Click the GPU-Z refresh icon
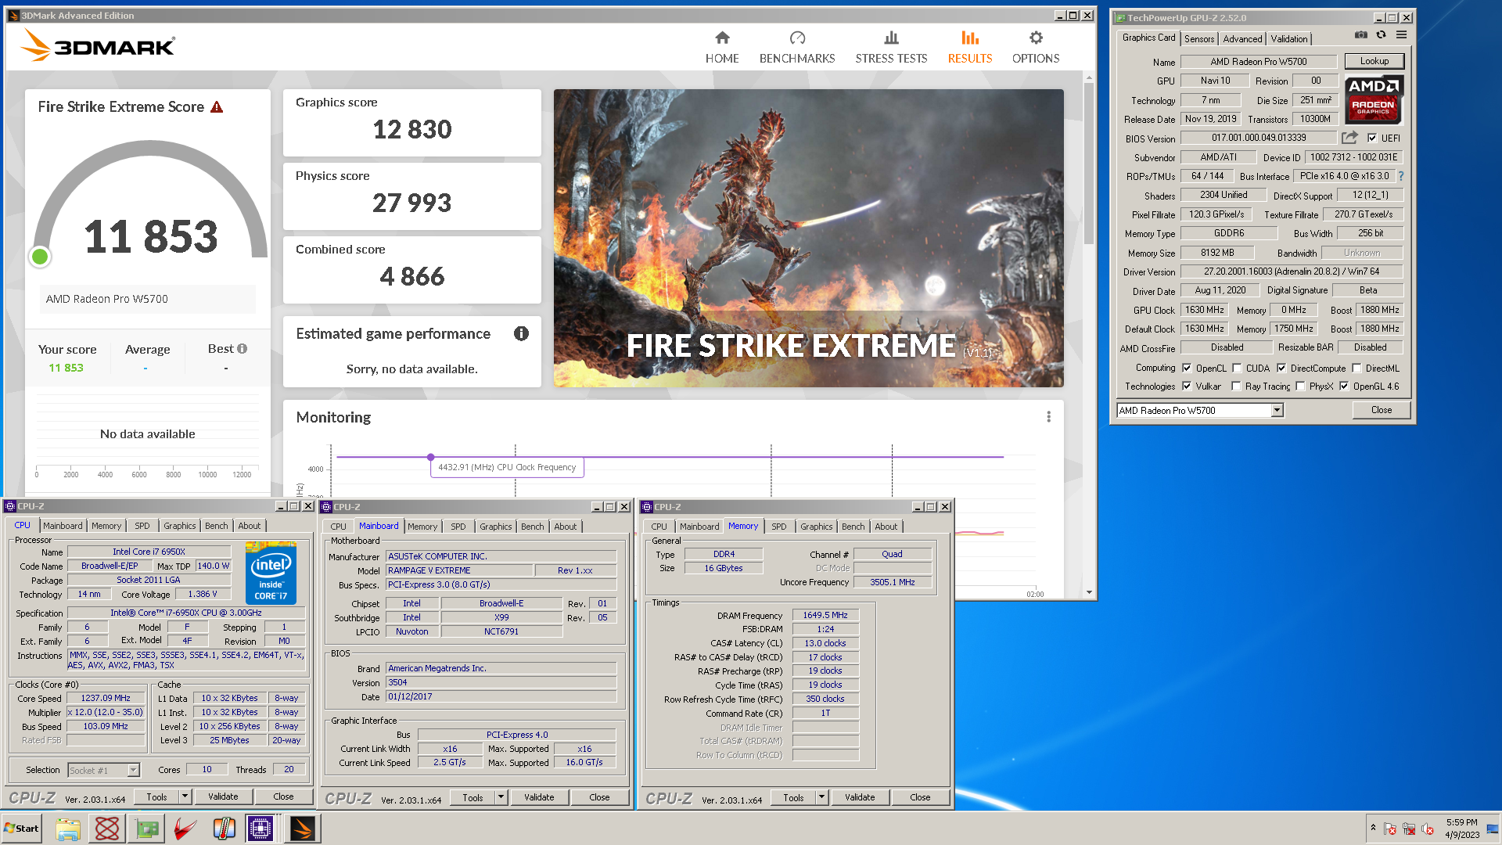The image size is (1502, 845). tap(1382, 35)
